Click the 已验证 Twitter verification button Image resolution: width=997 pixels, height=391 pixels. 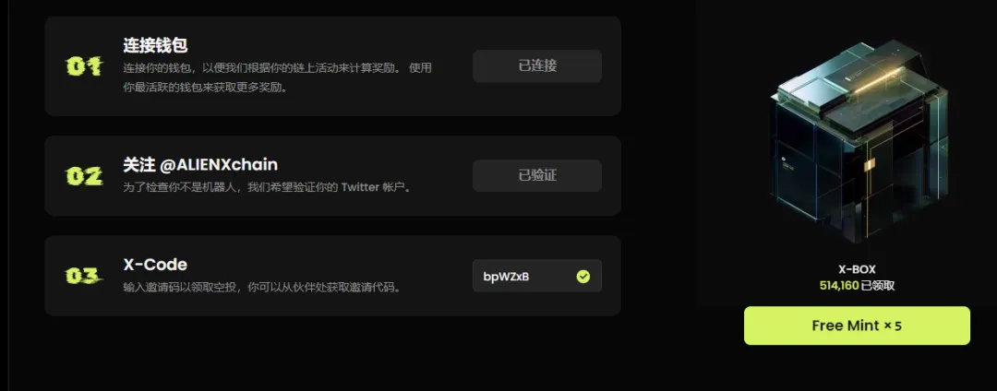pos(537,176)
